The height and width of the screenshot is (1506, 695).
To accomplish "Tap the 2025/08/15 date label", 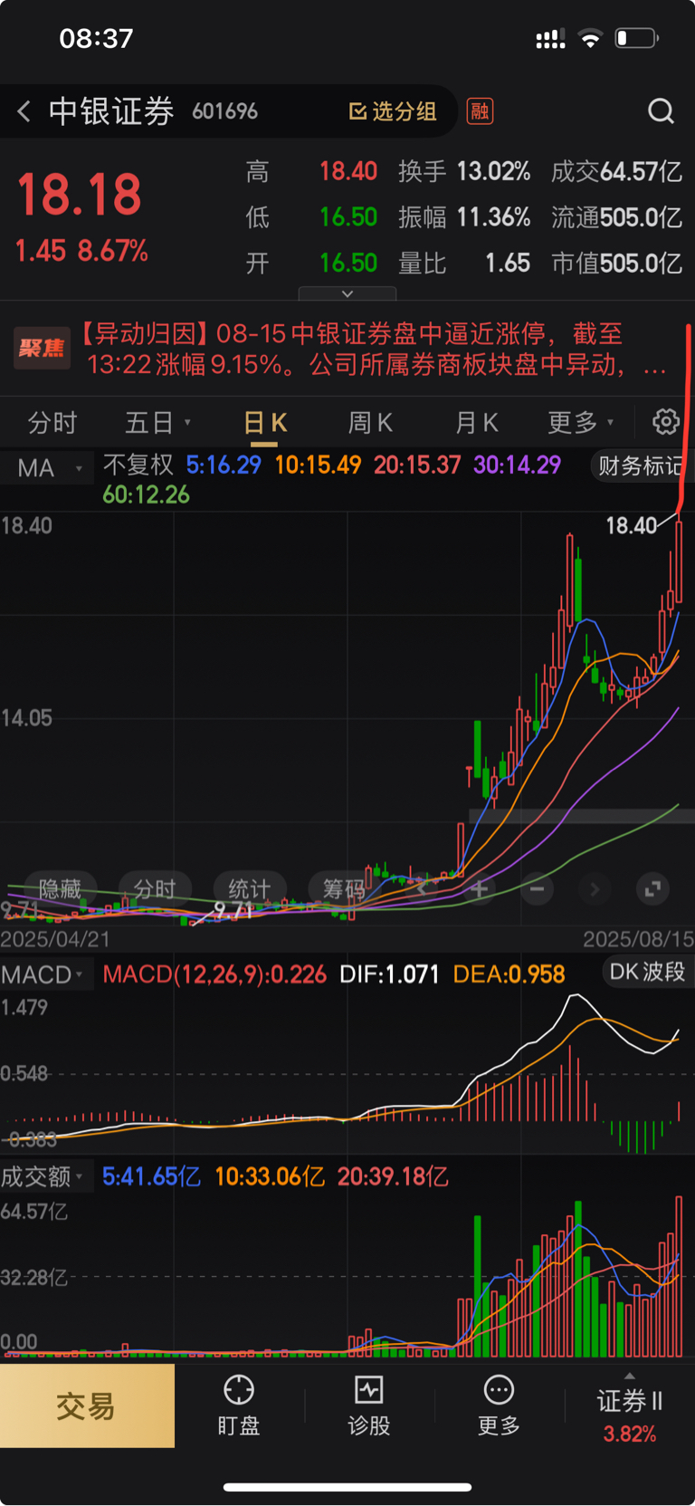I will (638, 939).
